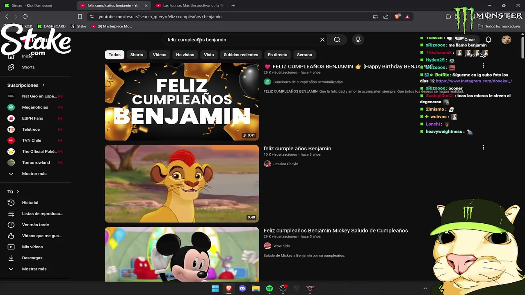Play the Mickey Mouse video thumbnail

(182, 254)
